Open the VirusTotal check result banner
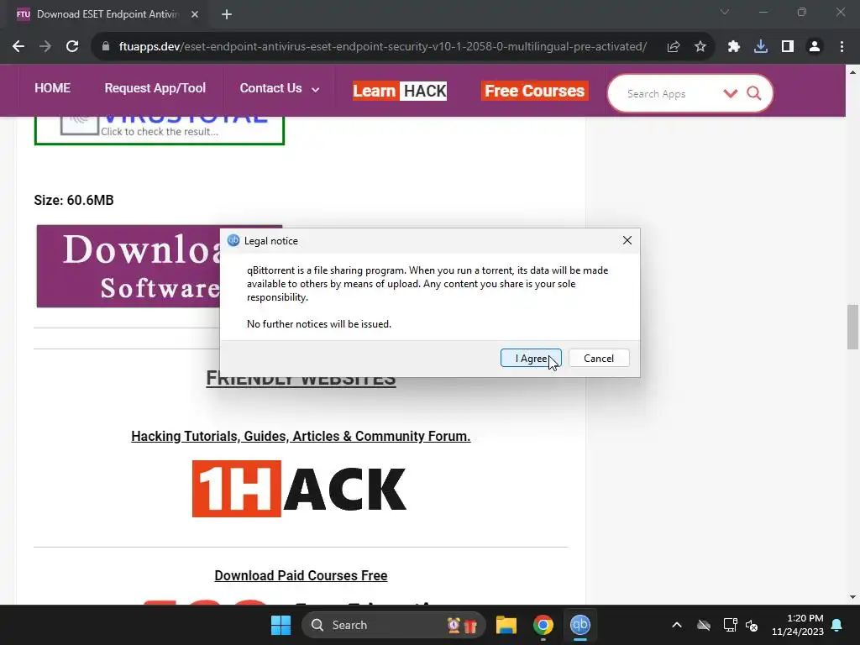This screenshot has height=645, width=860. click(159, 130)
